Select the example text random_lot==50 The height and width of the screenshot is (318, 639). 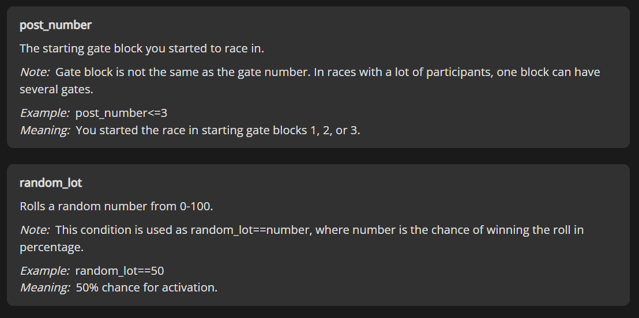tap(120, 271)
